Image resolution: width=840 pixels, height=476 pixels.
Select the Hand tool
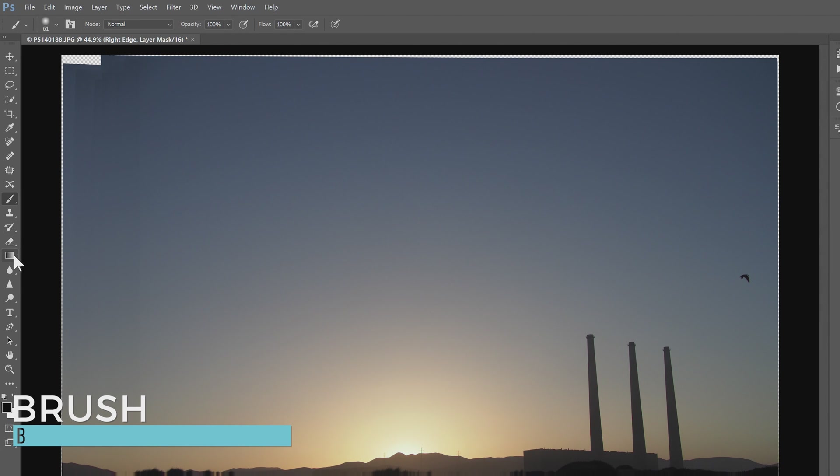[9, 355]
